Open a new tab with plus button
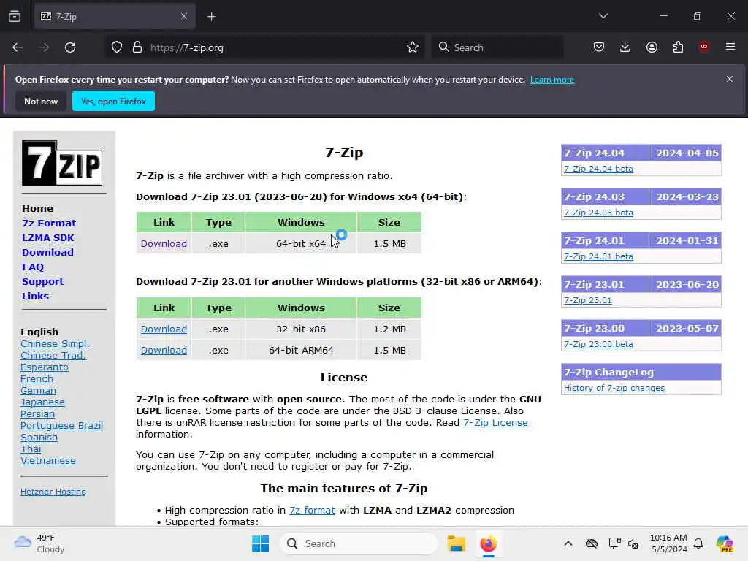 pos(211,17)
